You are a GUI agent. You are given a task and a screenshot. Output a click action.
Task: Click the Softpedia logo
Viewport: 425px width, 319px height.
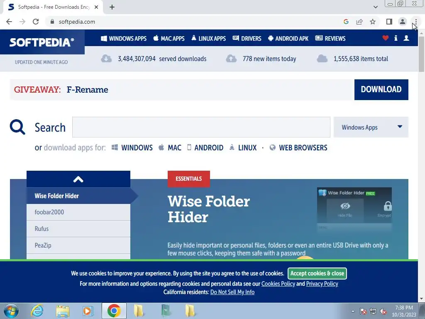coord(42,42)
